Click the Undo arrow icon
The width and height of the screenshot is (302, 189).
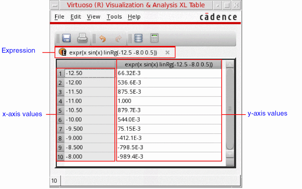pos(102,39)
